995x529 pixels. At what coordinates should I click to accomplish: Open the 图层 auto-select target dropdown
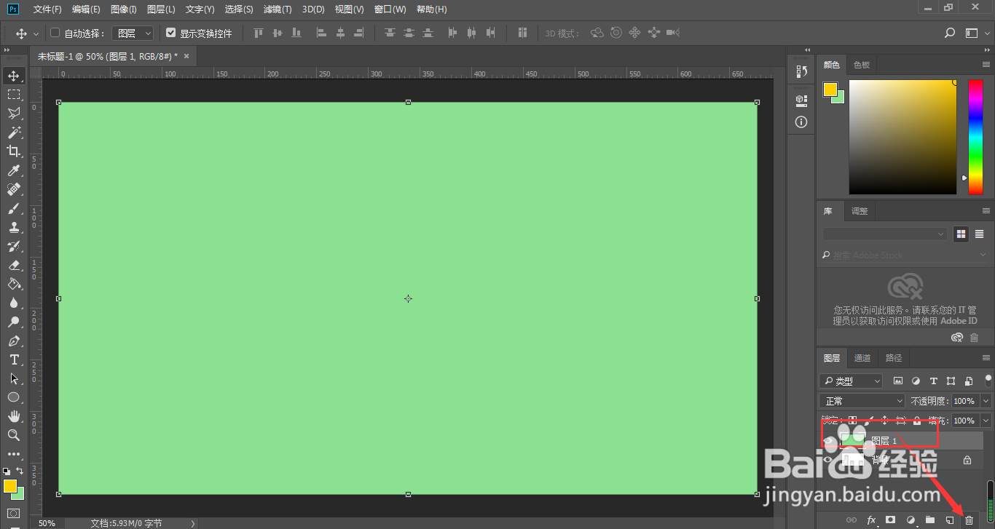point(132,33)
